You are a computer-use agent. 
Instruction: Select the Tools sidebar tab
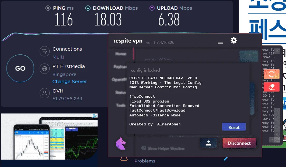click(121, 105)
